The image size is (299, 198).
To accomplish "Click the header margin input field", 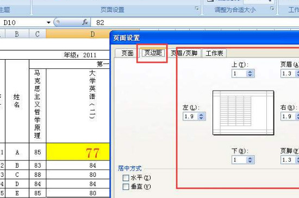I will (x=288, y=73).
